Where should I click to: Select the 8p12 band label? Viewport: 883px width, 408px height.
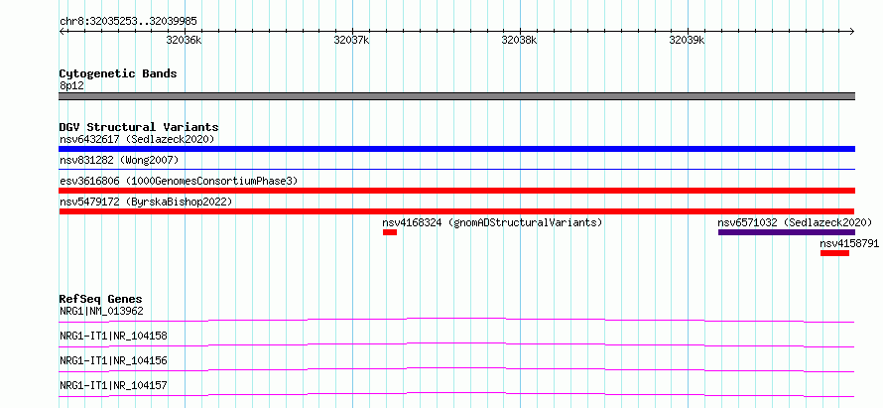(72, 86)
